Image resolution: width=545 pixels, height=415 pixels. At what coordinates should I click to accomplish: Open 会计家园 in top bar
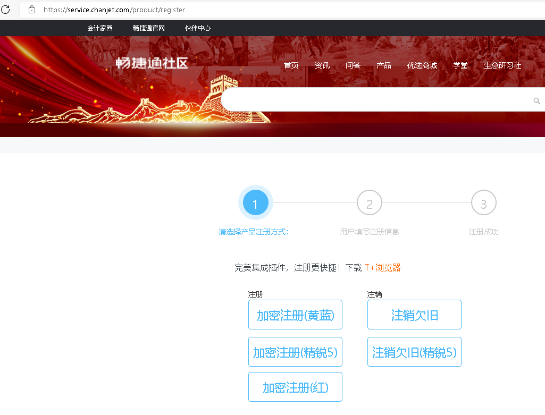(x=100, y=28)
